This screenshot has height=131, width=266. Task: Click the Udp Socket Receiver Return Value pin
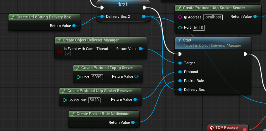(x=135, y=99)
